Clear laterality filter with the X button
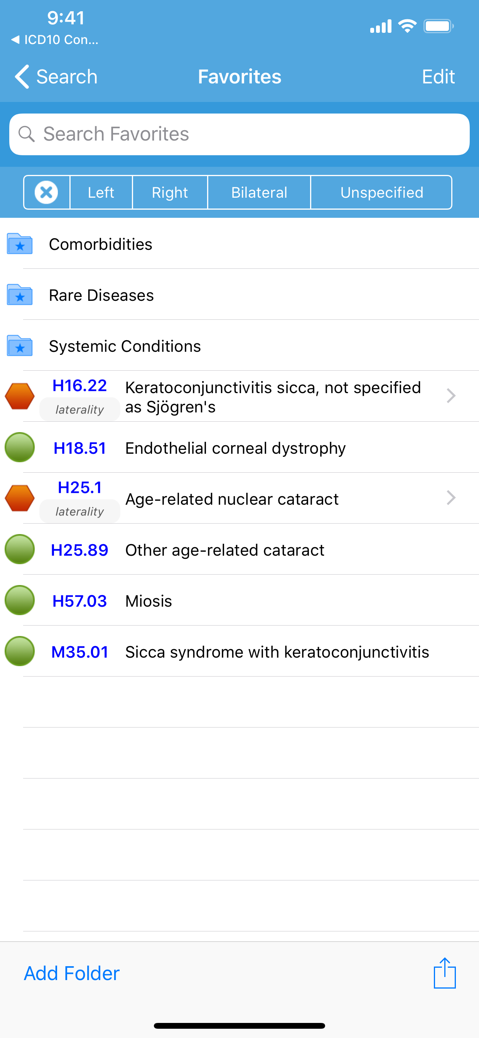479x1038 pixels. tap(46, 192)
